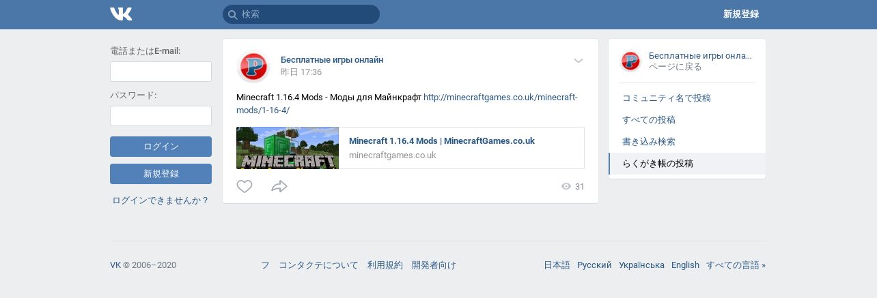Share the post with the arrow icon

(279, 186)
